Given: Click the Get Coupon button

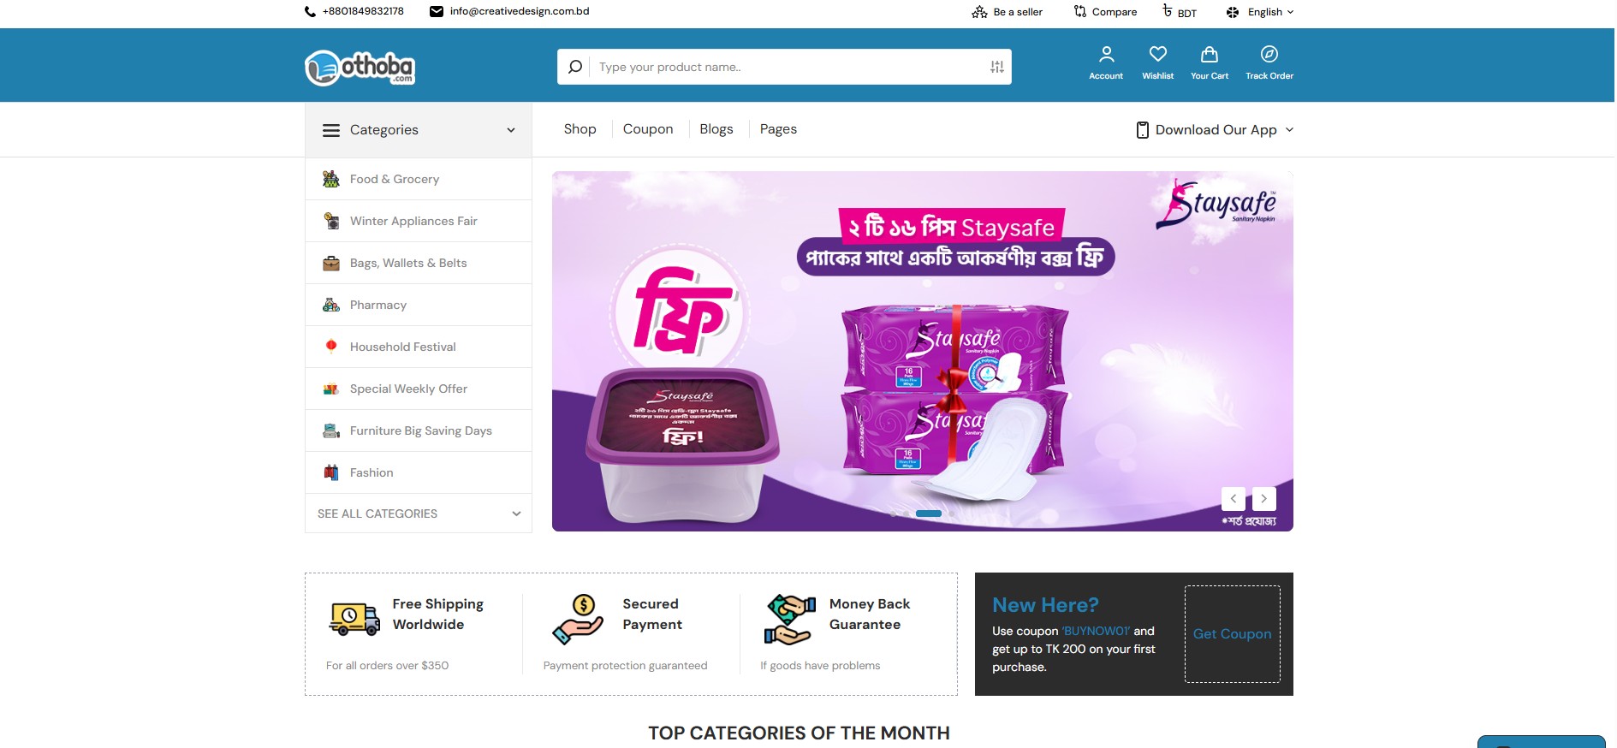Looking at the screenshot, I should point(1233,634).
